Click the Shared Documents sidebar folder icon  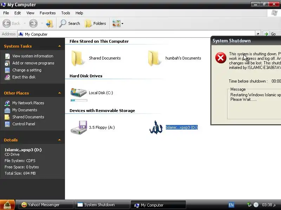(x=7, y=117)
